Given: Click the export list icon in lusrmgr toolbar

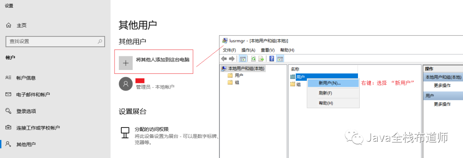Looking at the screenshot, I should tap(261, 58).
